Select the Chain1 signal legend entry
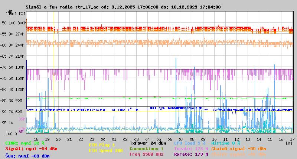 point(239,154)
